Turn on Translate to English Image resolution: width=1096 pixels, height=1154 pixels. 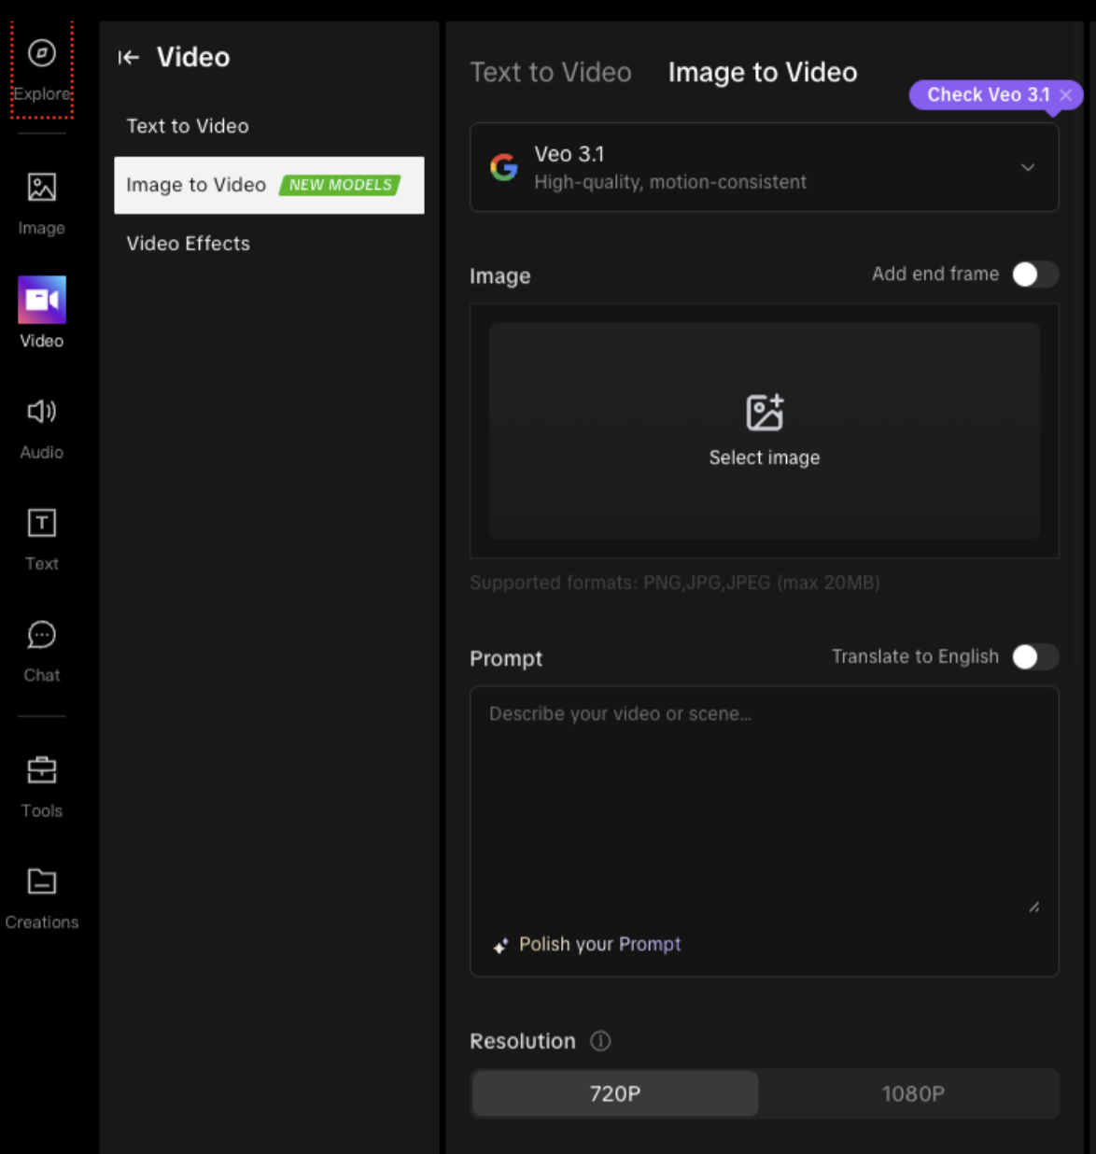point(1035,657)
